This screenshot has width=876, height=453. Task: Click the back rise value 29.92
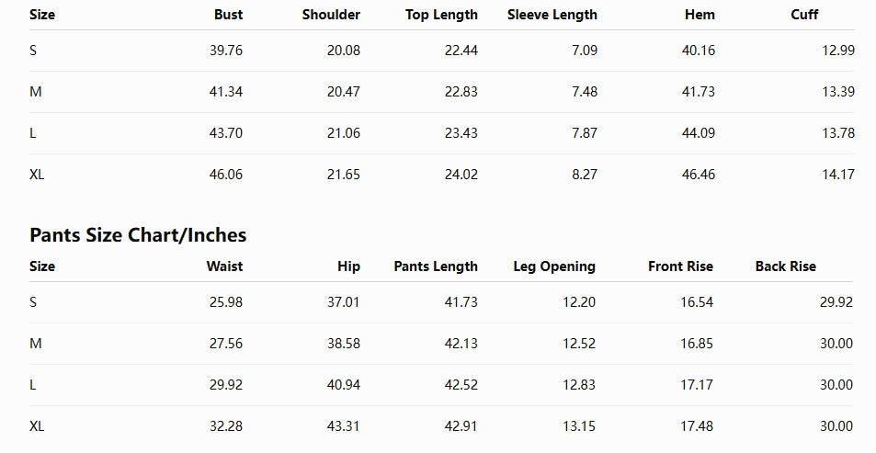pyautogui.click(x=836, y=302)
